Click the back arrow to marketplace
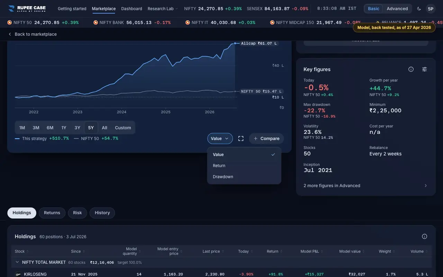443x277 pixels. coord(10,34)
